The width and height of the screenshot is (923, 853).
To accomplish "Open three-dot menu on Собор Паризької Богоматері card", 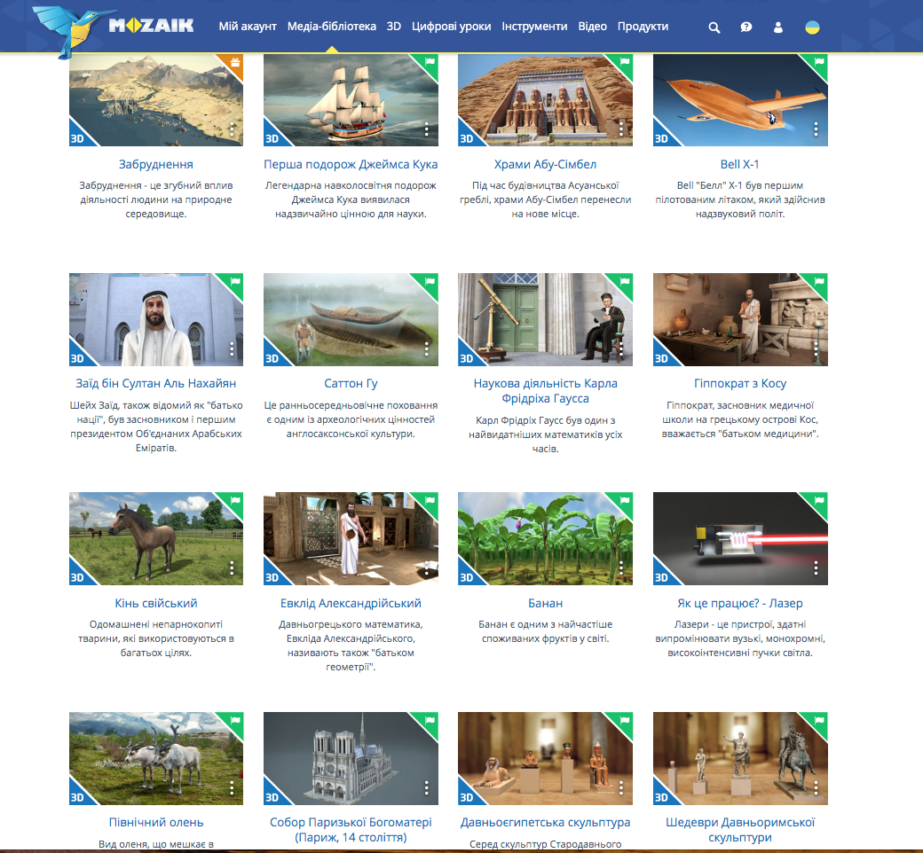I will pos(427,787).
